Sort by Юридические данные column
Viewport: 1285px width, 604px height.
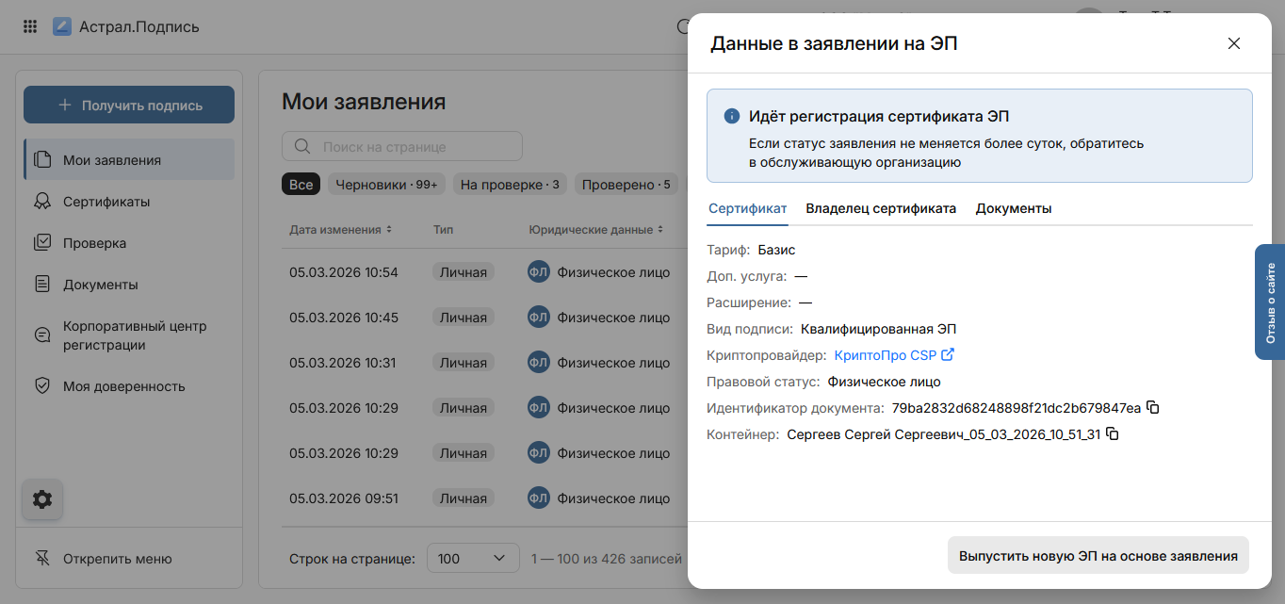point(596,229)
